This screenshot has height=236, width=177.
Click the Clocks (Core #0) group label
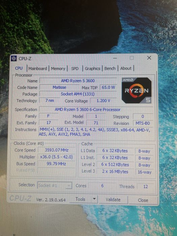[x=29, y=143]
